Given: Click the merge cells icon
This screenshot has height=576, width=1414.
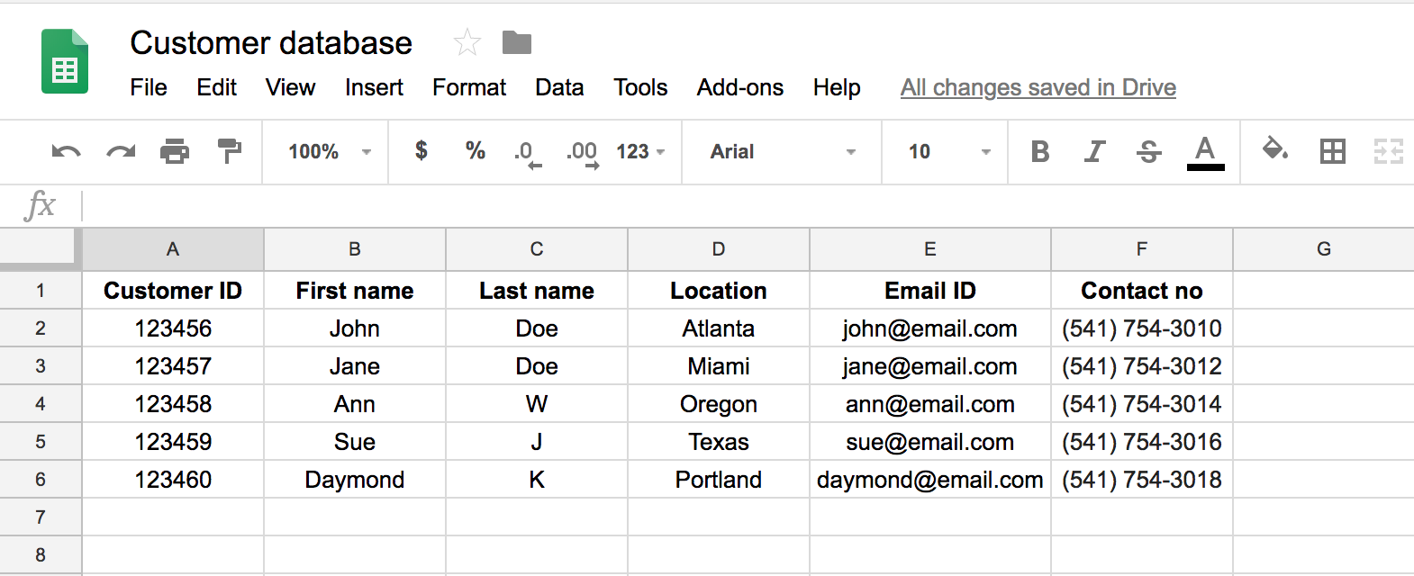Looking at the screenshot, I should point(1388,151).
